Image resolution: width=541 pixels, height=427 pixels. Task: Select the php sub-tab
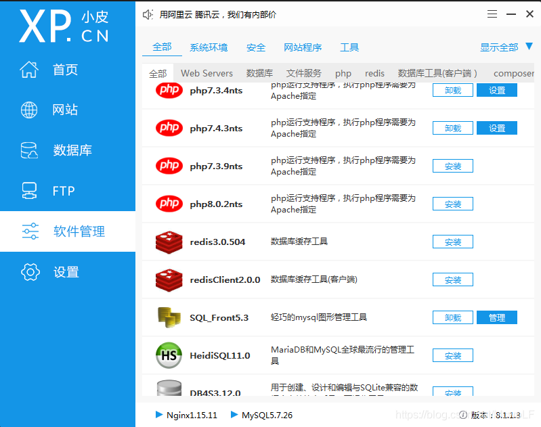(x=343, y=74)
